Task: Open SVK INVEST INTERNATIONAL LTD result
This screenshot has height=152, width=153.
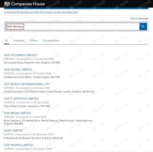Action: 27,84
